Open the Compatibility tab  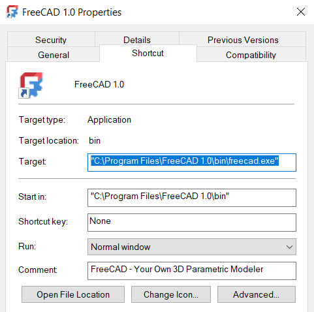tap(251, 54)
